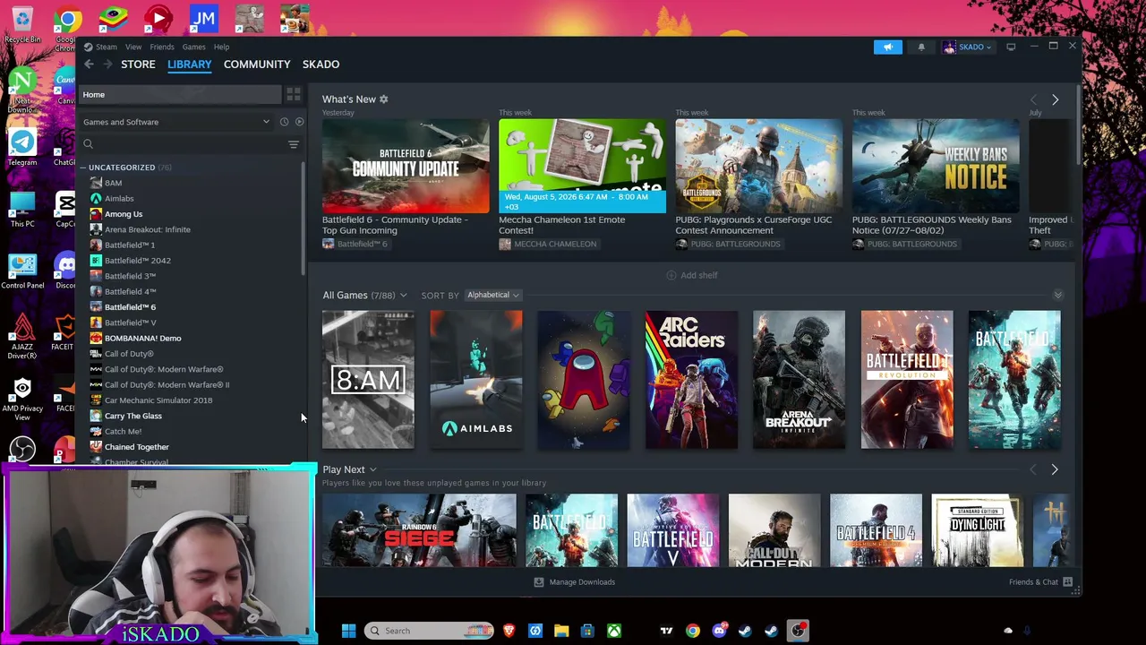This screenshot has width=1146, height=645.
Task: Open the Windows Start menu
Action: click(x=348, y=631)
